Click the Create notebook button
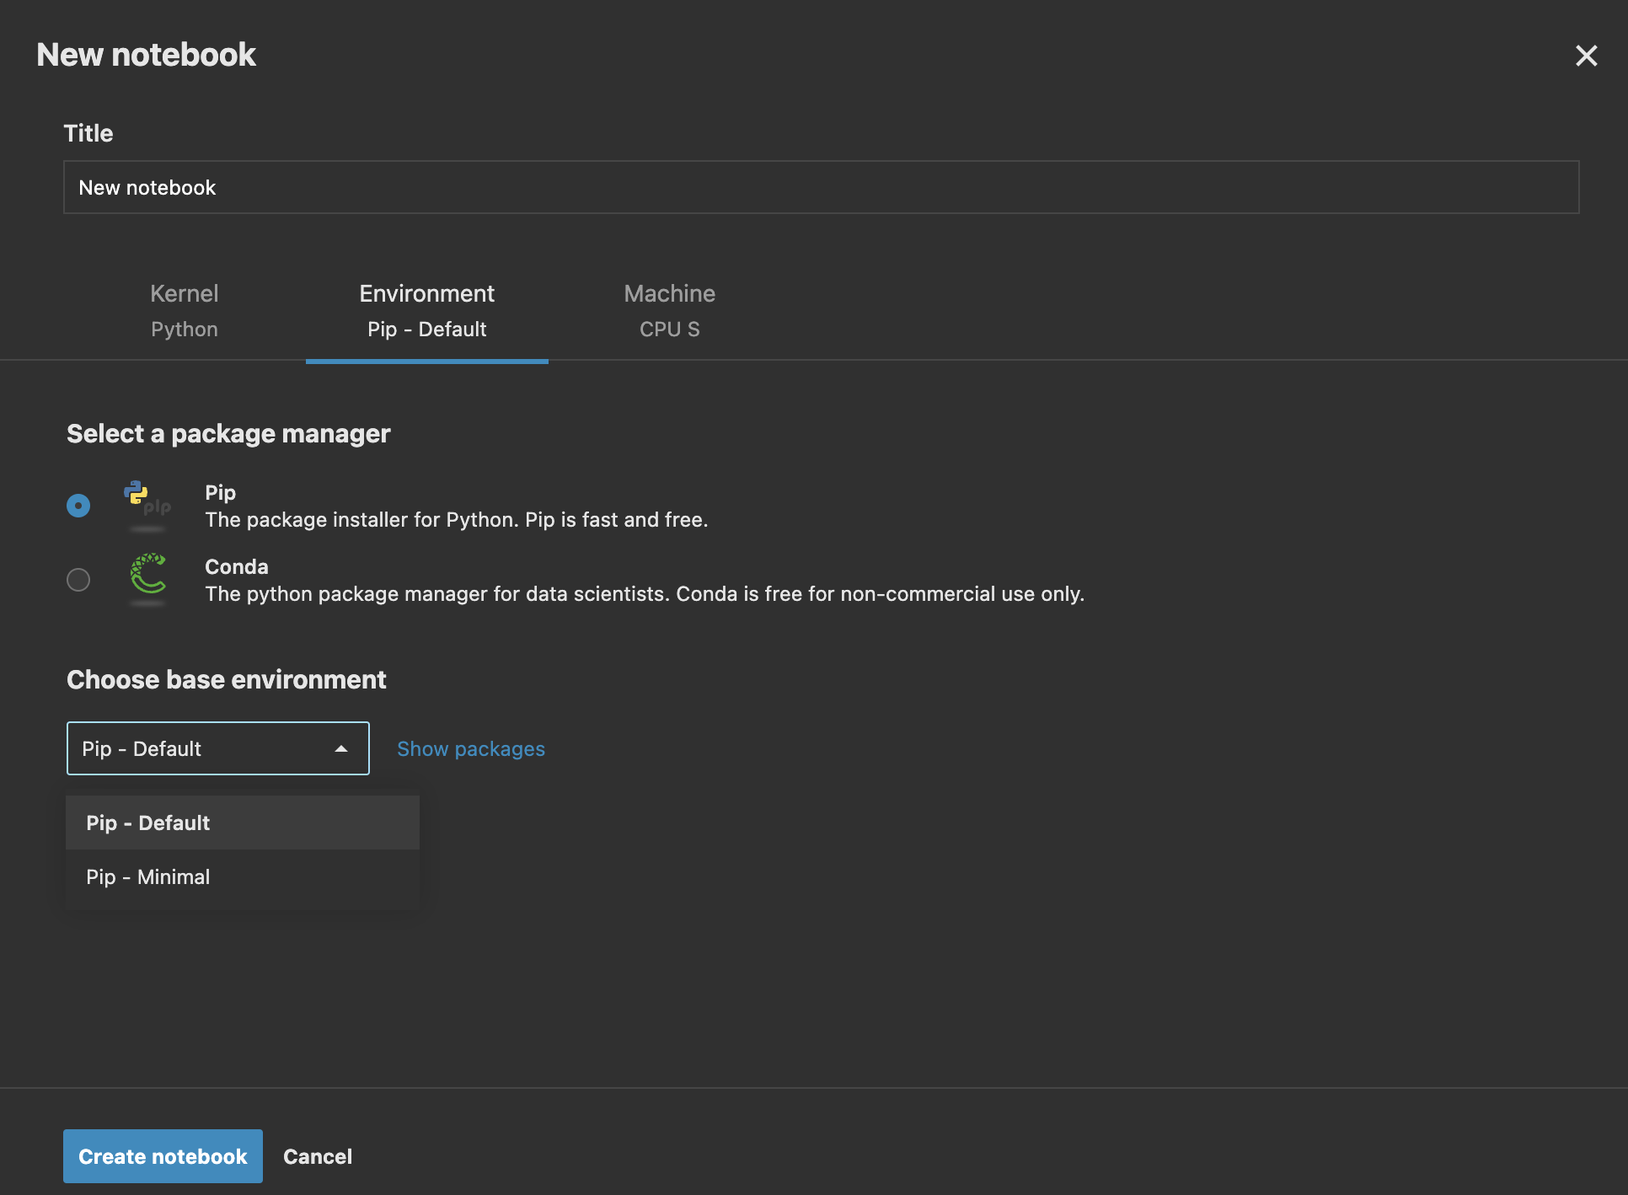 click(x=162, y=1155)
